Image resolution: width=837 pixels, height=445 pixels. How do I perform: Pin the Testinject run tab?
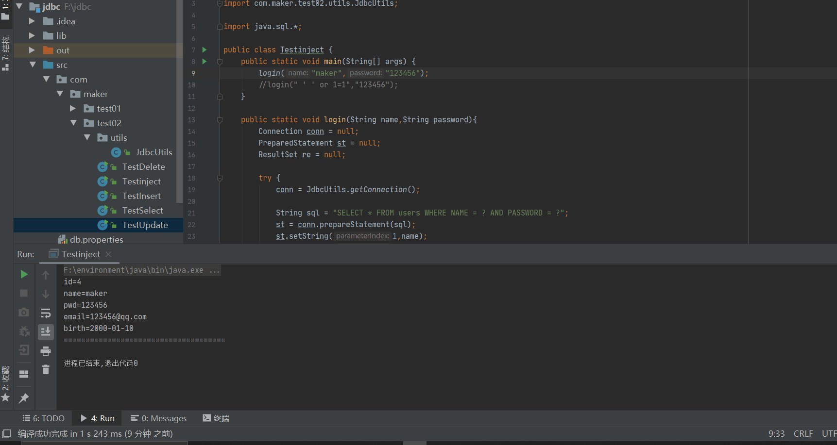point(24,398)
